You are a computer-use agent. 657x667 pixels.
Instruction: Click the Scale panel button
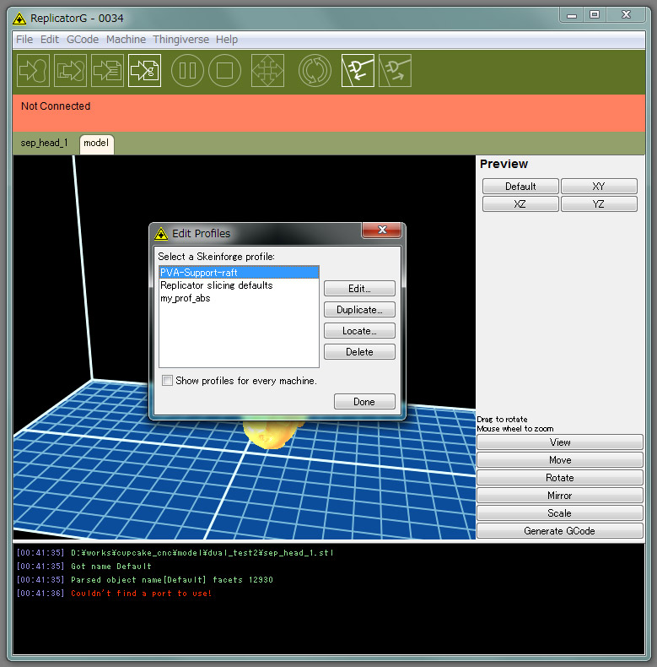click(x=560, y=513)
